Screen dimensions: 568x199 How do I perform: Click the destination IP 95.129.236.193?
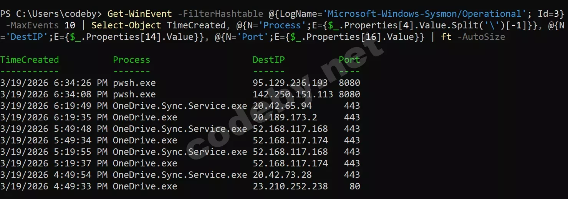(290, 83)
